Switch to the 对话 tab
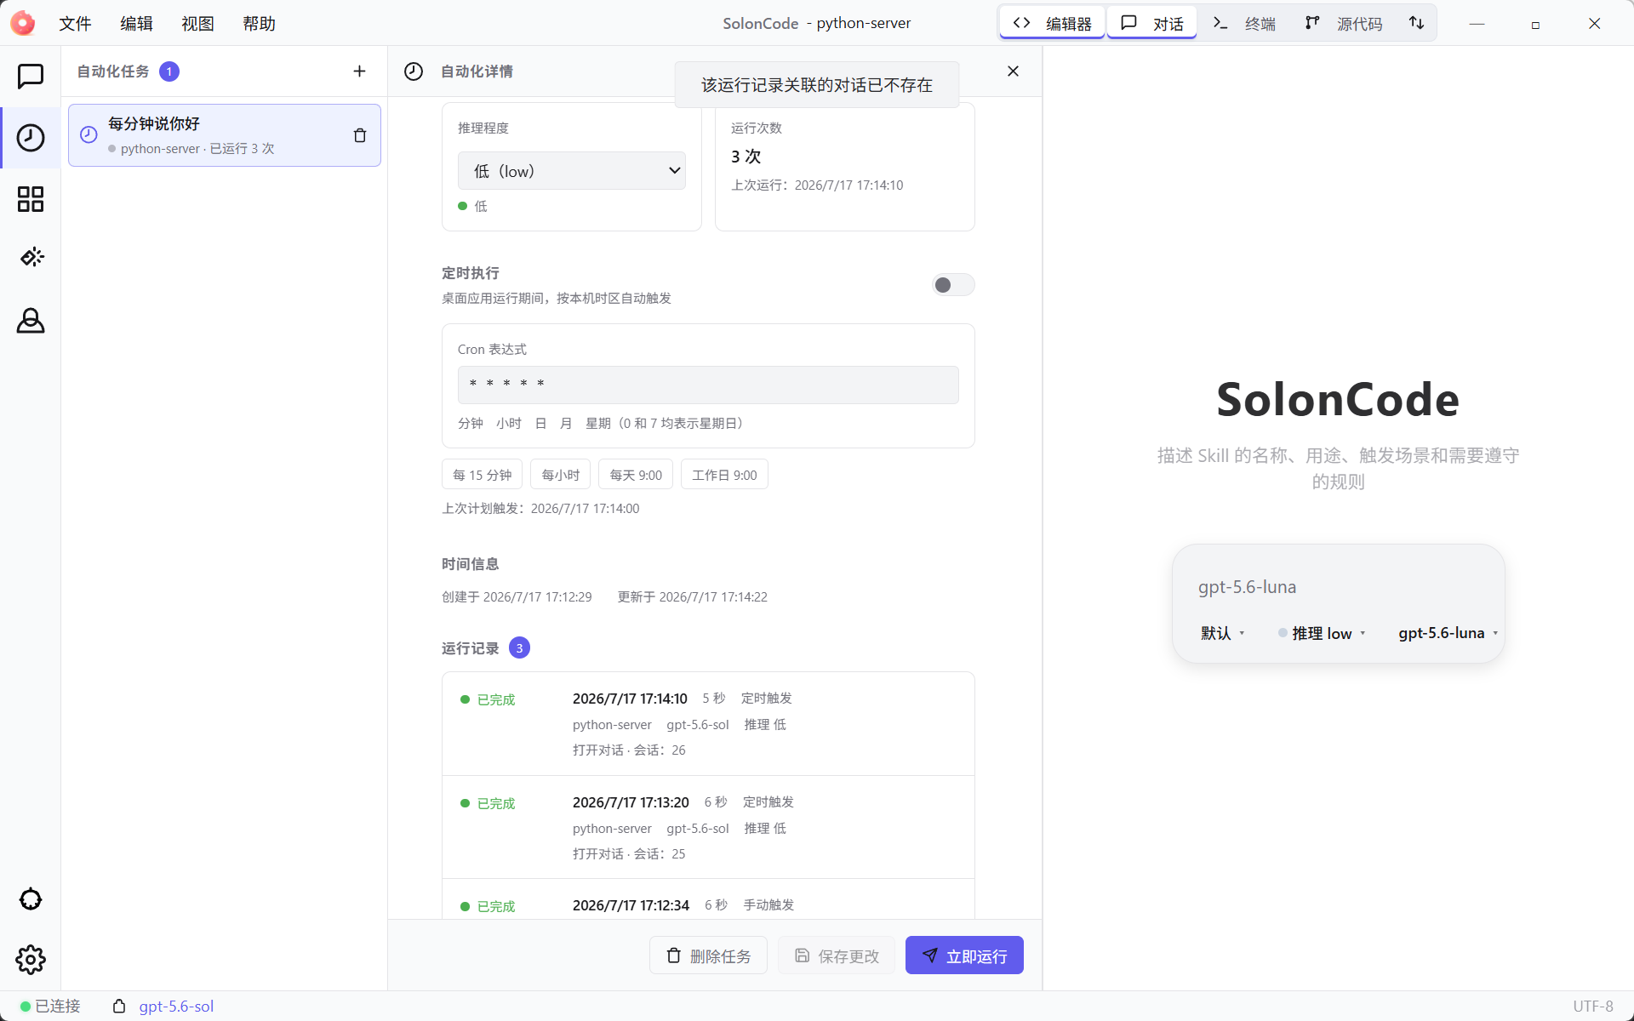This screenshot has width=1634, height=1021. point(1152,23)
